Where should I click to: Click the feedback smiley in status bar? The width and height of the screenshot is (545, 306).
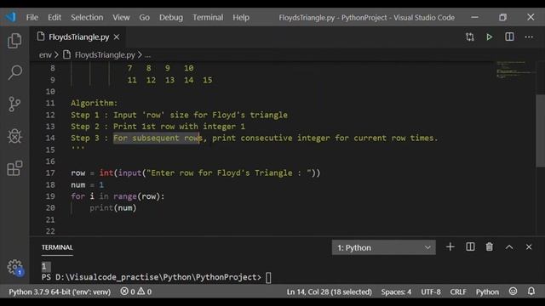pos(513,292)
